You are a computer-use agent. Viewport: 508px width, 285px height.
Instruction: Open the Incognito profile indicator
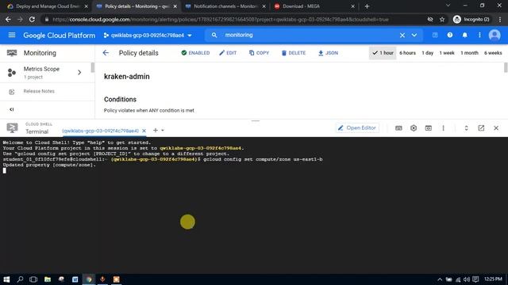coord(471,19)
